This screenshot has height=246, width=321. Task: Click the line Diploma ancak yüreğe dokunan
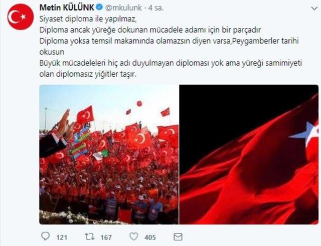coord(150,30)
